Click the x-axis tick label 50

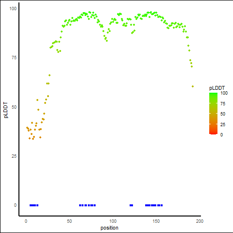point(69,221)
